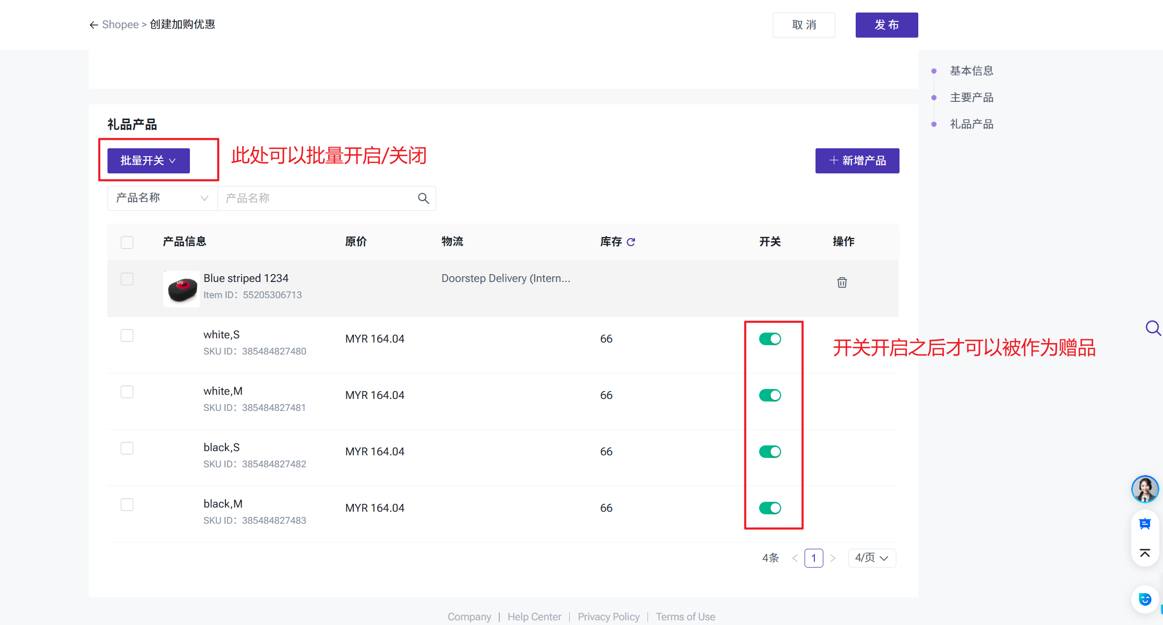This screenshot has height=625, width=1163.
Task: Turn off the white,S gift toggle
Action: 770,339
